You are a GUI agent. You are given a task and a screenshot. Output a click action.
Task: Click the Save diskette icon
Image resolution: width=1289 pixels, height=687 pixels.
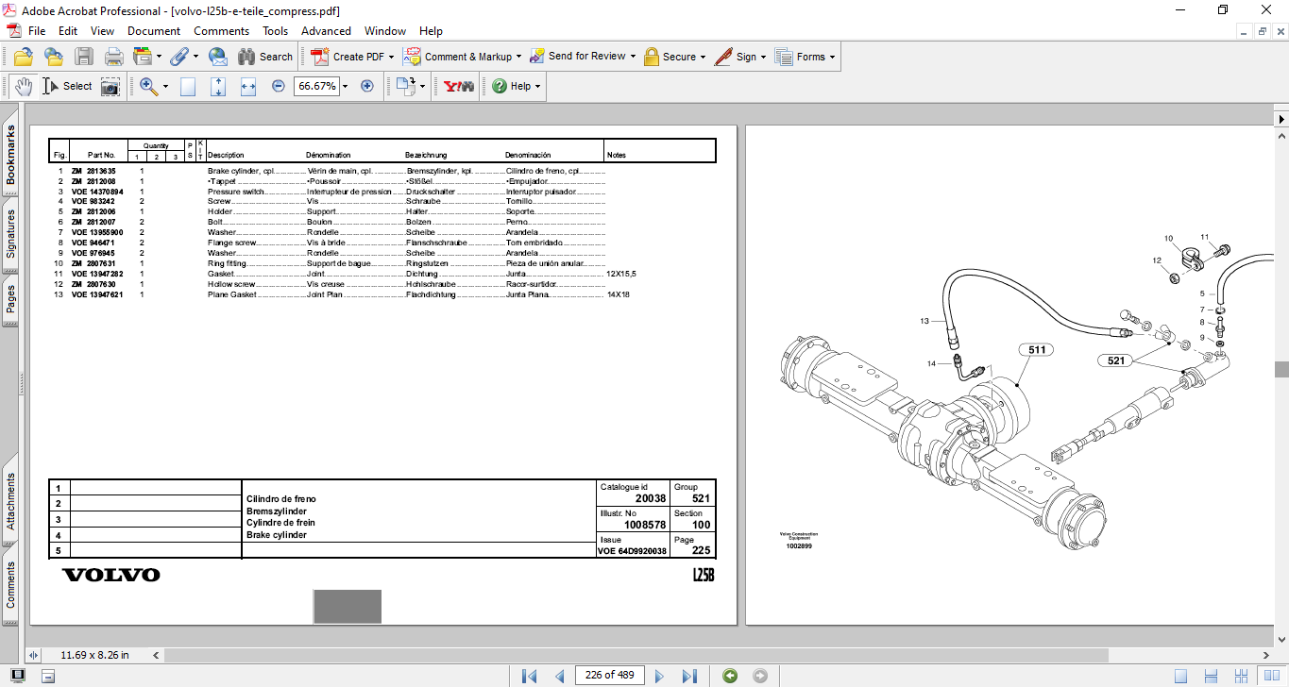click(84, 57)
